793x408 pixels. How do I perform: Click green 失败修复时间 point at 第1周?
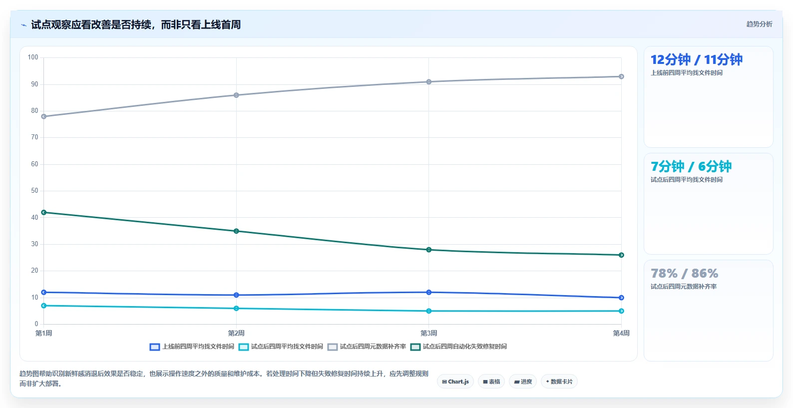click(44, 212)
